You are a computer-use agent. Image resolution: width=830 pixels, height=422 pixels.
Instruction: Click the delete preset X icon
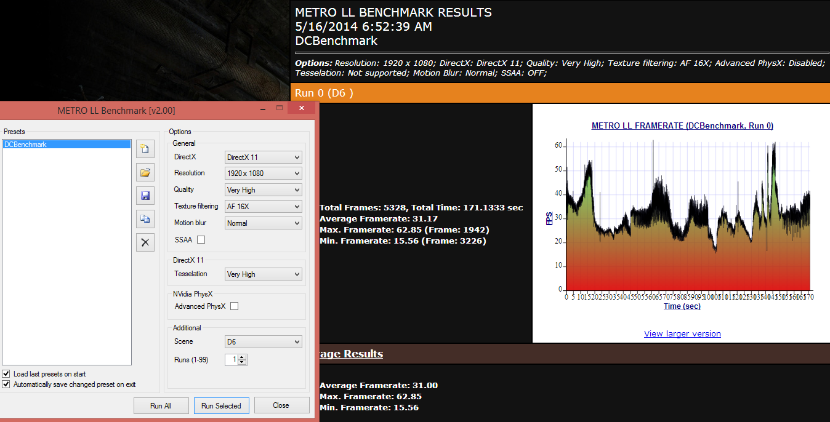[145, 242]
